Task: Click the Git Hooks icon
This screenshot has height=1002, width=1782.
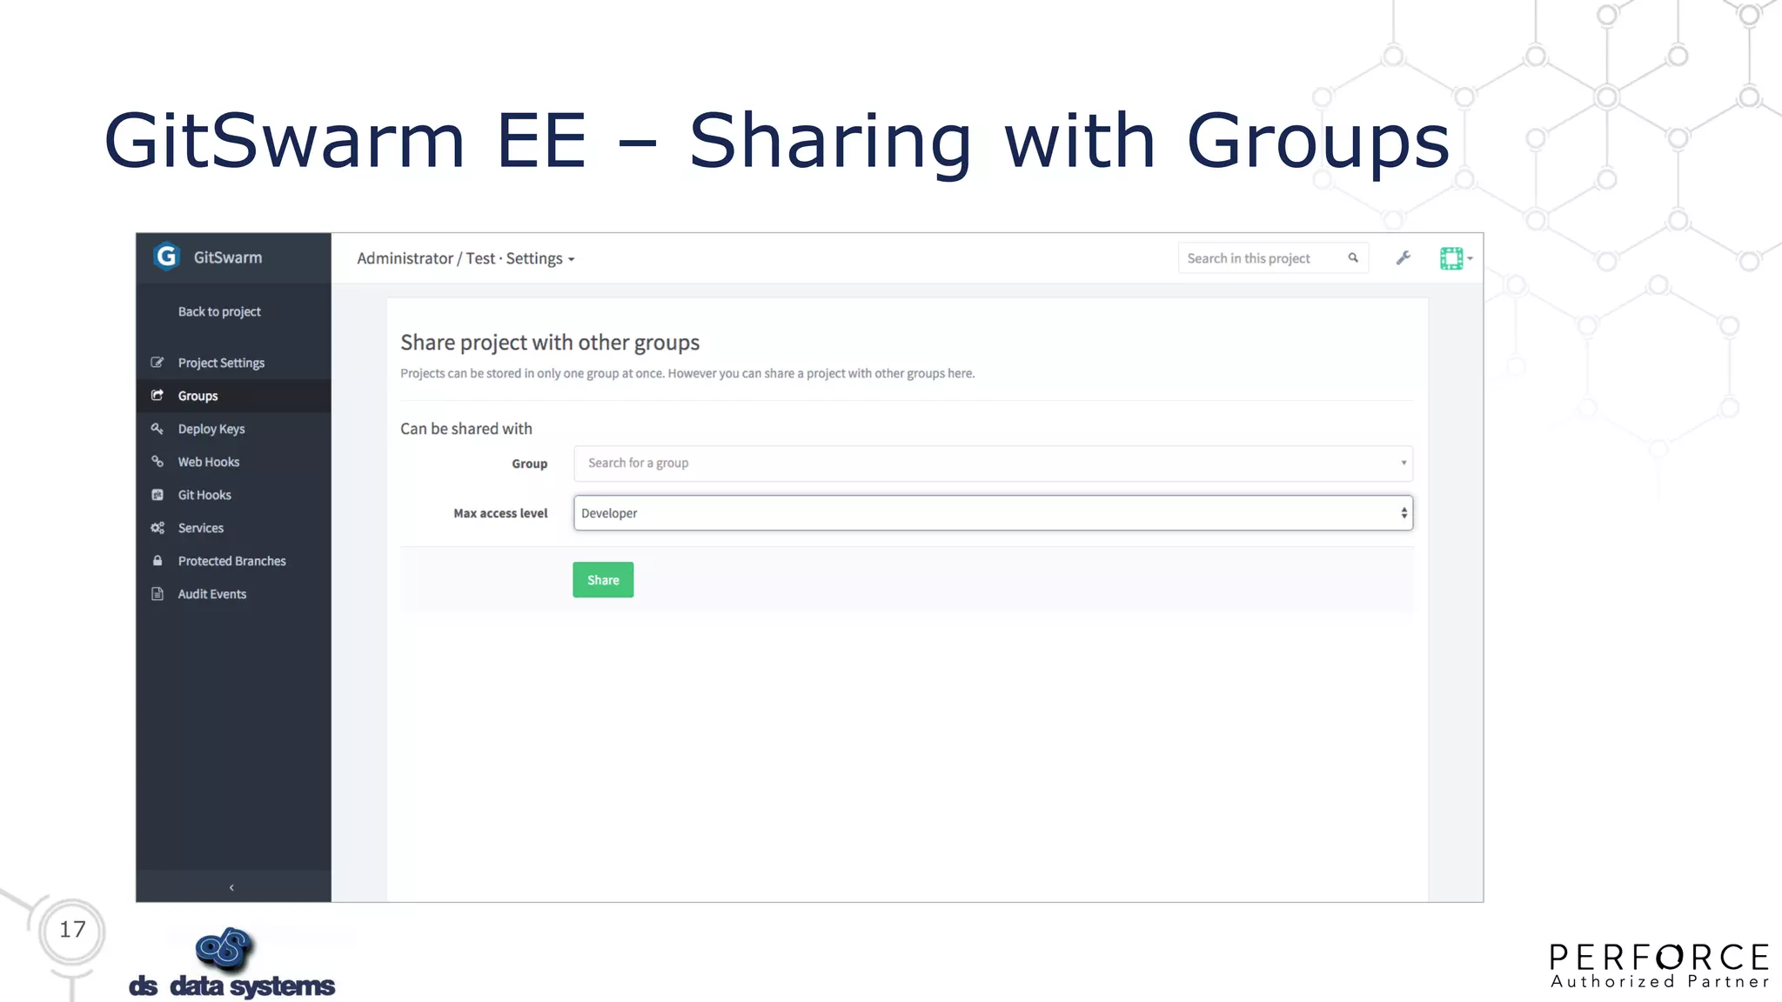Action: (x=157, y=495)
